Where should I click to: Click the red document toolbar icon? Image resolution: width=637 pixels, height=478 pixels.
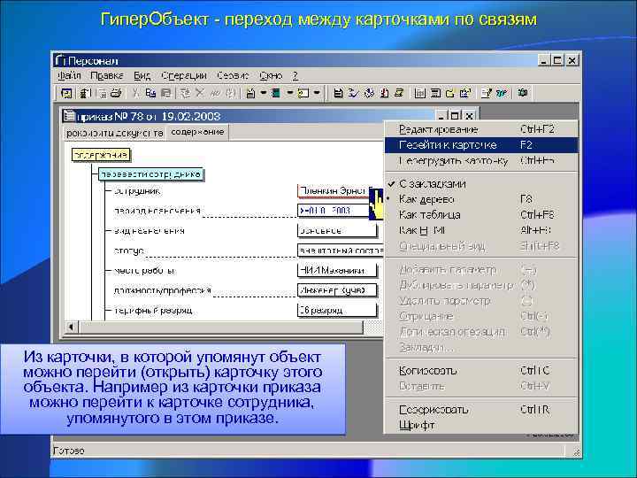(384, 93)
